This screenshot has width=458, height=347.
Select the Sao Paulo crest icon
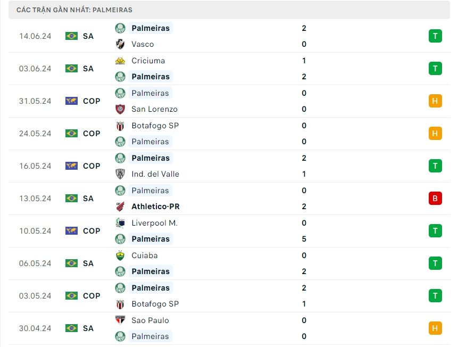[120, 320]
